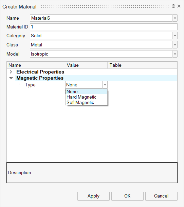Click the Table column header
184x207 pixels.
tap(142, 65)
